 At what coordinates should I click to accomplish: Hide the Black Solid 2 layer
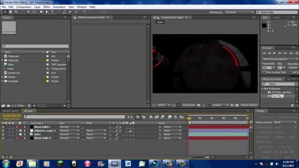tap(3, 127)
